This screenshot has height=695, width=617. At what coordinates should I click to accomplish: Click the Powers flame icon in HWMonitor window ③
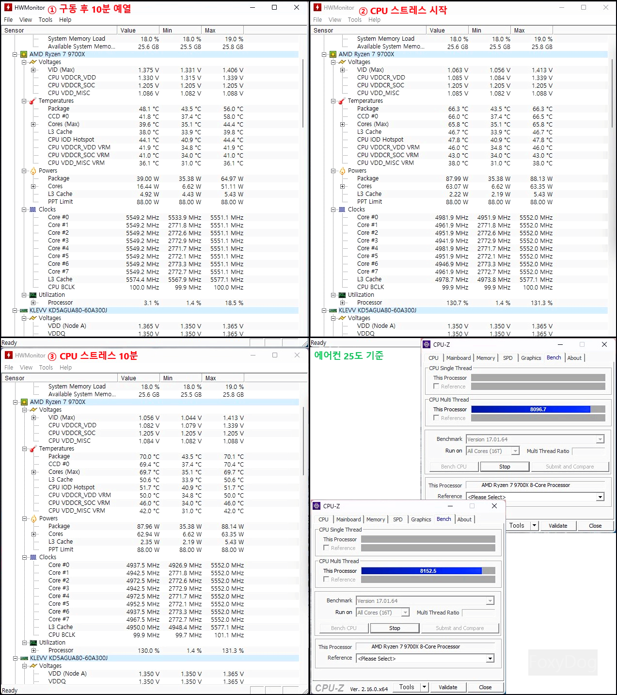(33, 518)
